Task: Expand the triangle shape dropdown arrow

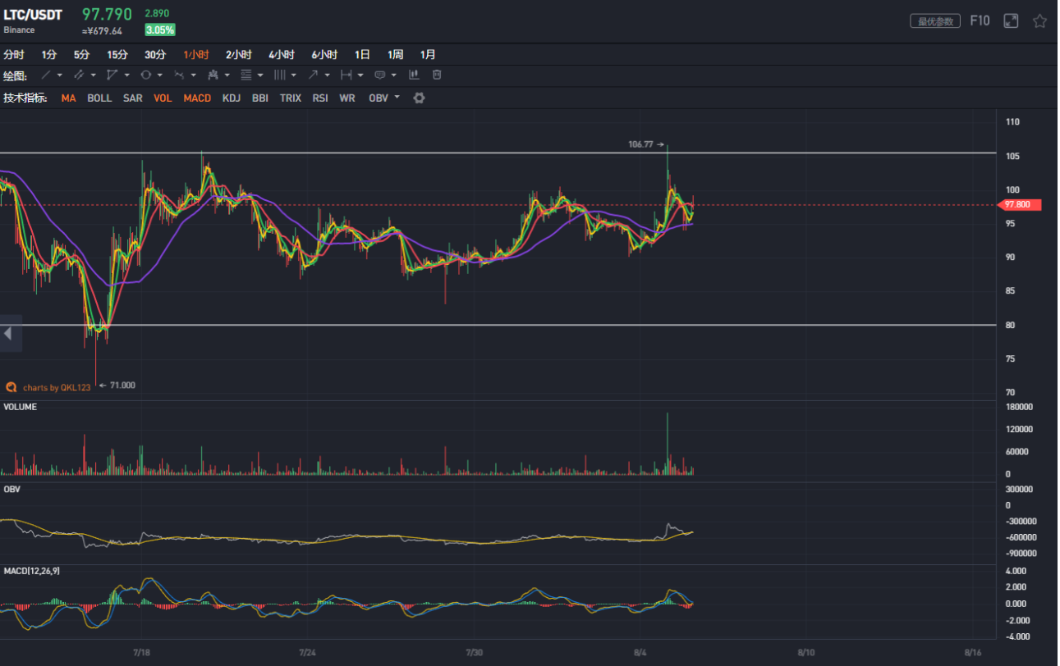Action: click(x=126, y=75)
